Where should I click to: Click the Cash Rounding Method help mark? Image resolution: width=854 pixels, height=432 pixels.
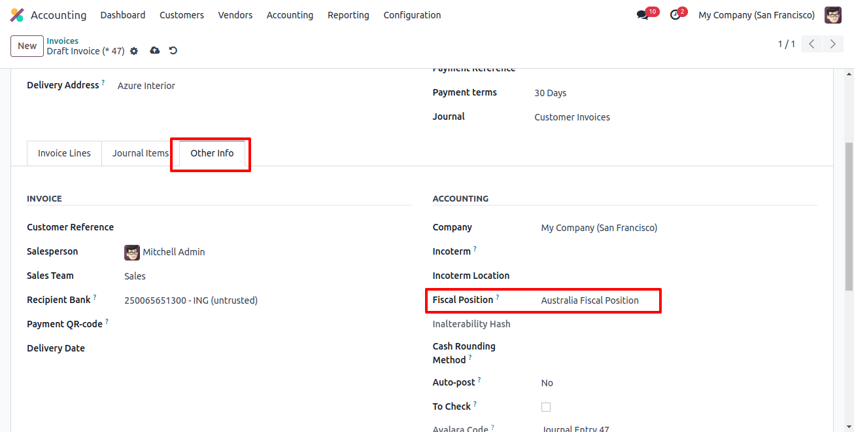point(470,357)
